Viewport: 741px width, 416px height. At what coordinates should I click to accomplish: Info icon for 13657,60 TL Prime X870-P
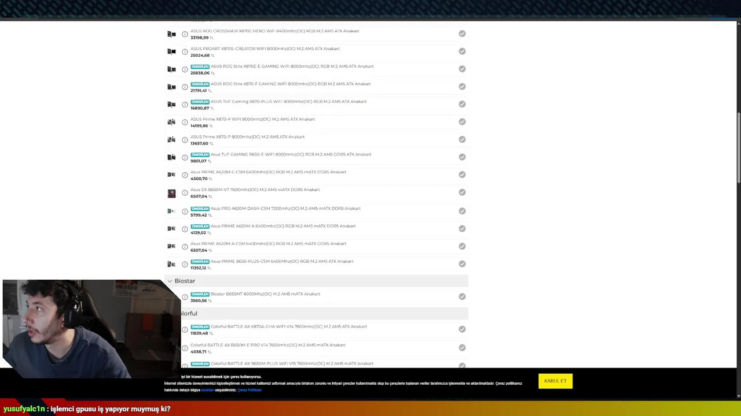point(185,140)
